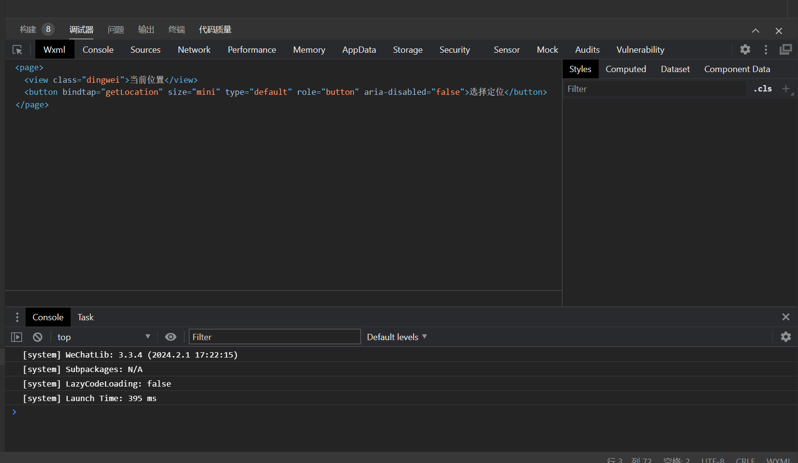Open devtools settings gear icon
This screenshot has height=463, width=798.
(x=745, y=49)
